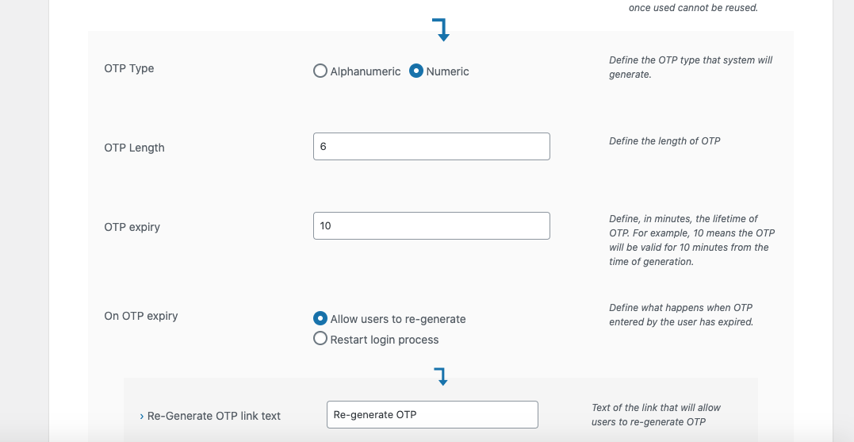This screenshot has width=854, height=442.
Task: Enable Allow users to re-generate option
Action: 320,318
